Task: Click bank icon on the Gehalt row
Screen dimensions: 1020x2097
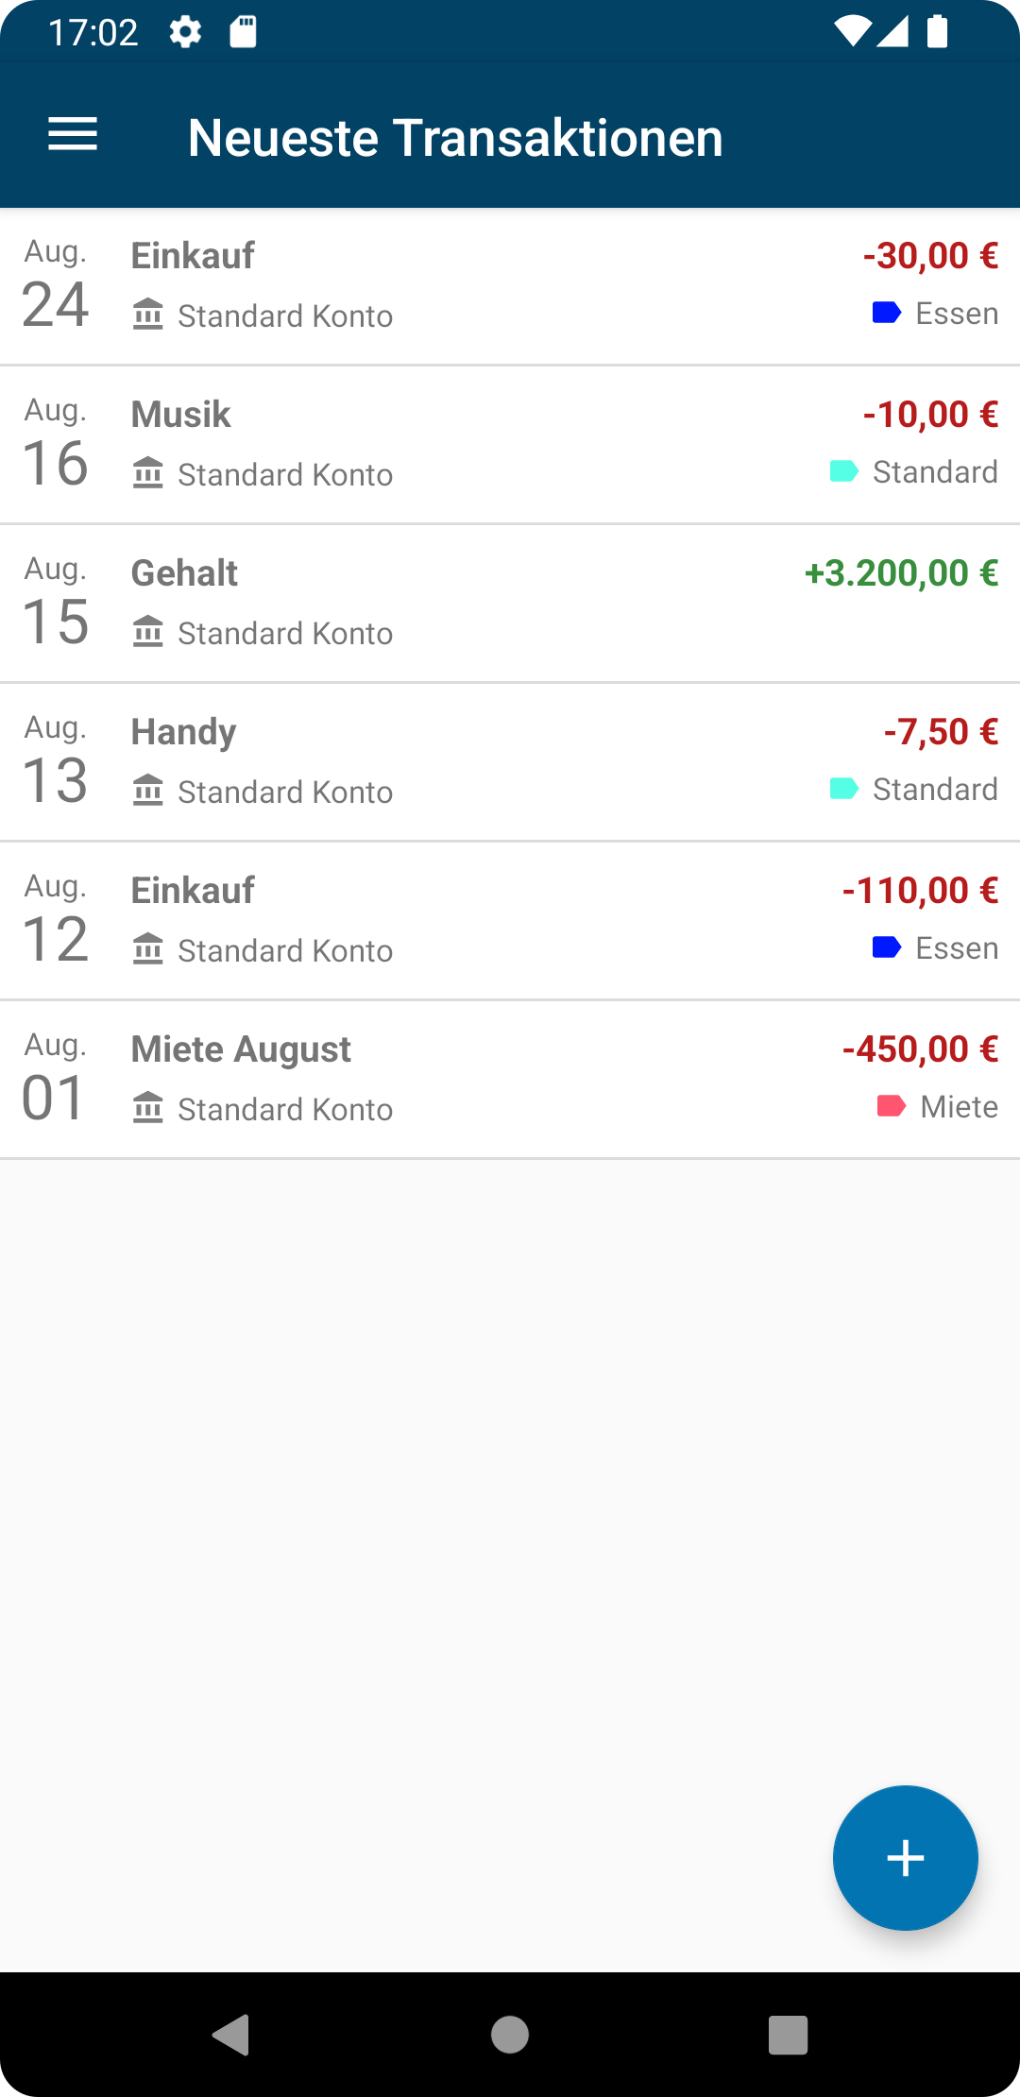Action: [148, 632]
